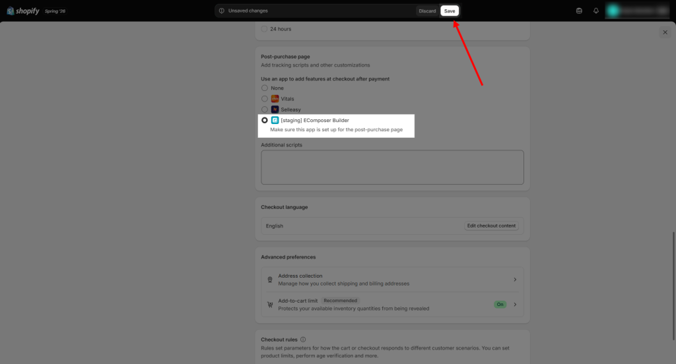Expand Add-to-cart limit chevron
Viewport: 676px width, 364px height.
point(515,305)
